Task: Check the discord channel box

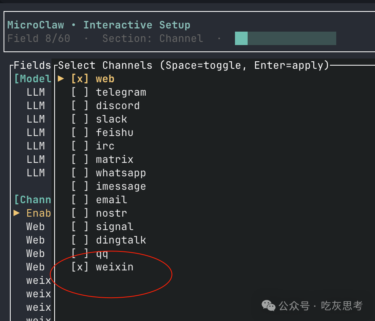Action: click(80, 106)
